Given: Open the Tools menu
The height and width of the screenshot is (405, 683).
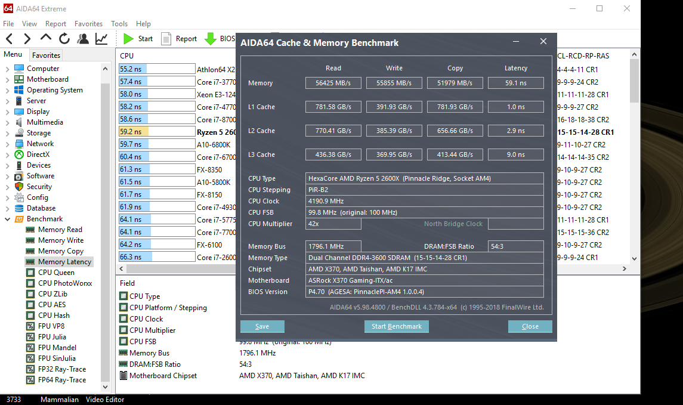Looking at the screenshot, I should coord(119,23).
